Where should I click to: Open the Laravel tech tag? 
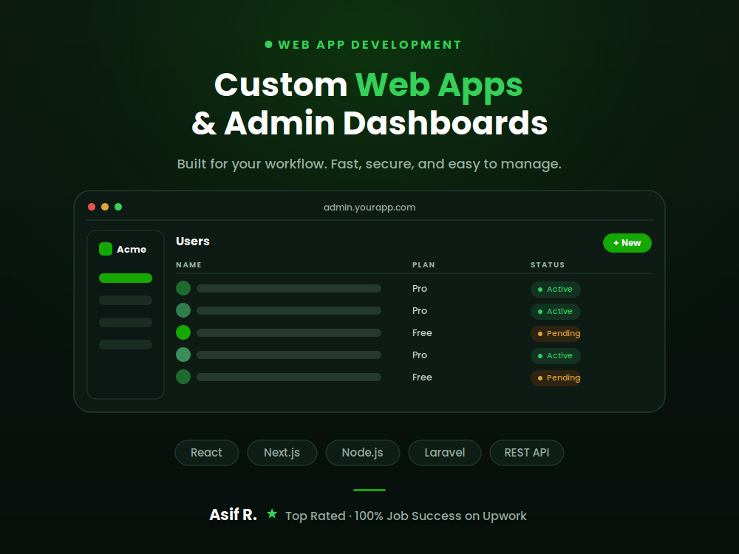pos(444,453)
